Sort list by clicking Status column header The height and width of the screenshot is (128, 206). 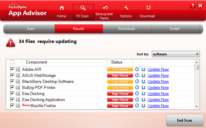tap(117, 62)
